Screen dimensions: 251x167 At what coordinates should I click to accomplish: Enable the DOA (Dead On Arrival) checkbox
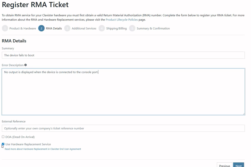(x=3, y=137)
